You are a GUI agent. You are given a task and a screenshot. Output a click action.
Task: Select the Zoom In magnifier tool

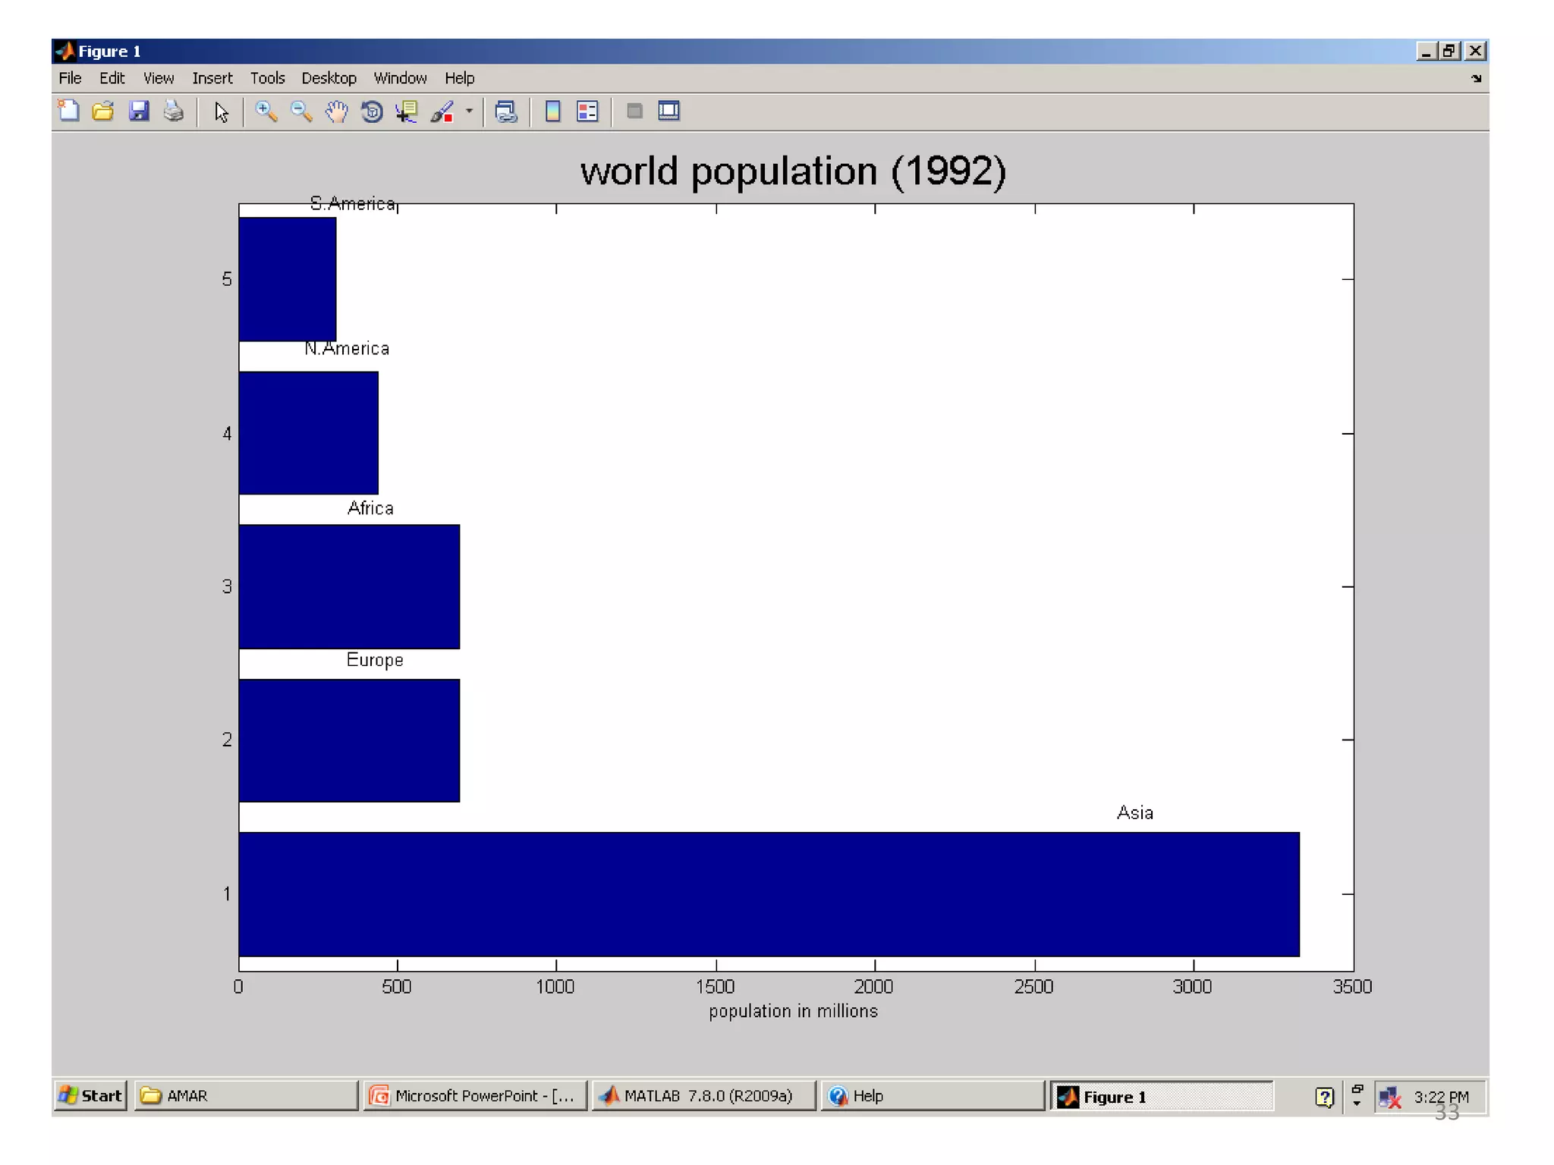[266, 111]
